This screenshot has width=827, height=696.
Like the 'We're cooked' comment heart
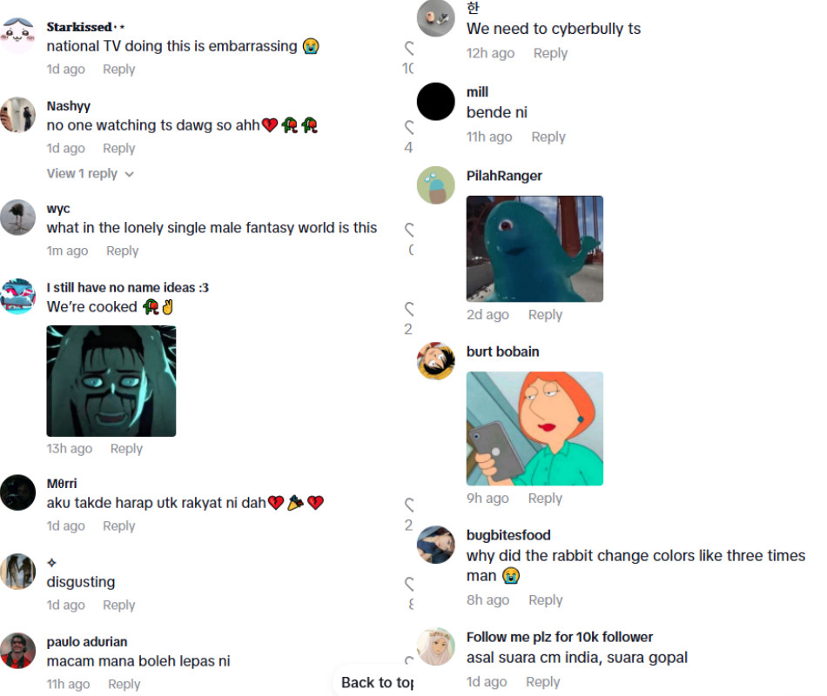pyautogui.click(x=409, y=309)
